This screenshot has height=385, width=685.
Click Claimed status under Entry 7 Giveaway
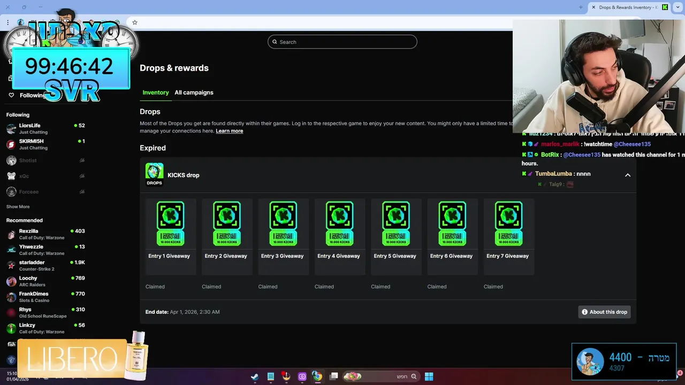click(x=493, y=287)
